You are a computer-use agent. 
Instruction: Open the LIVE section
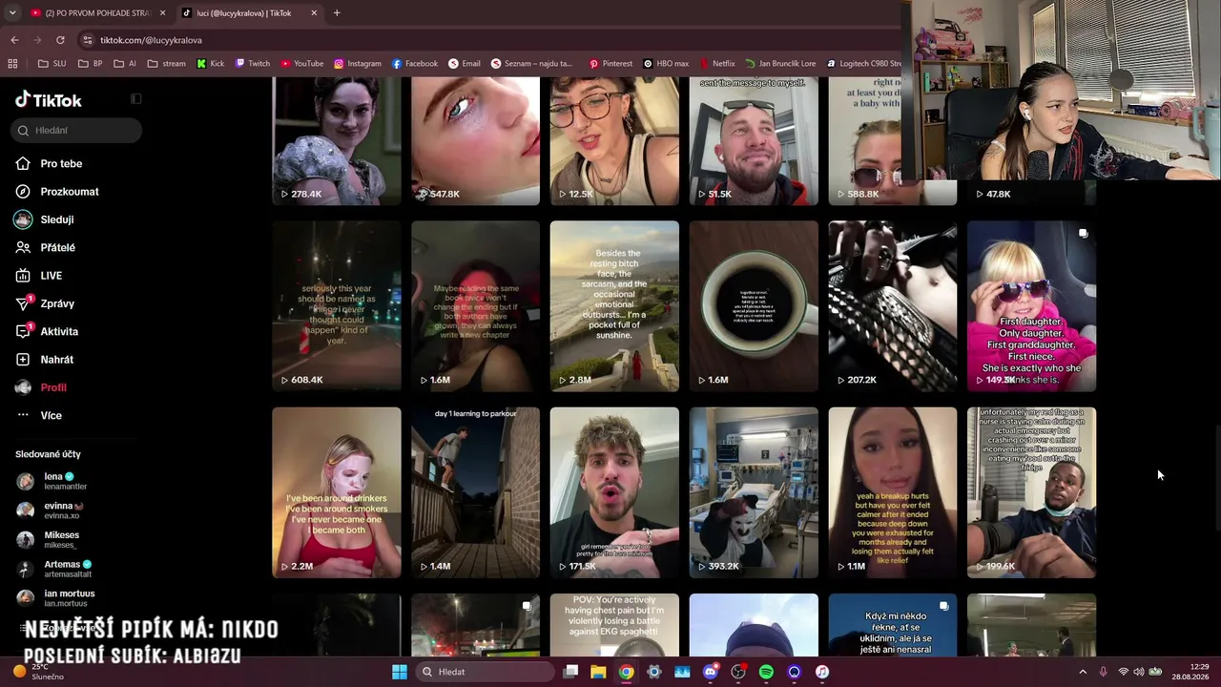tap(39, 276)
